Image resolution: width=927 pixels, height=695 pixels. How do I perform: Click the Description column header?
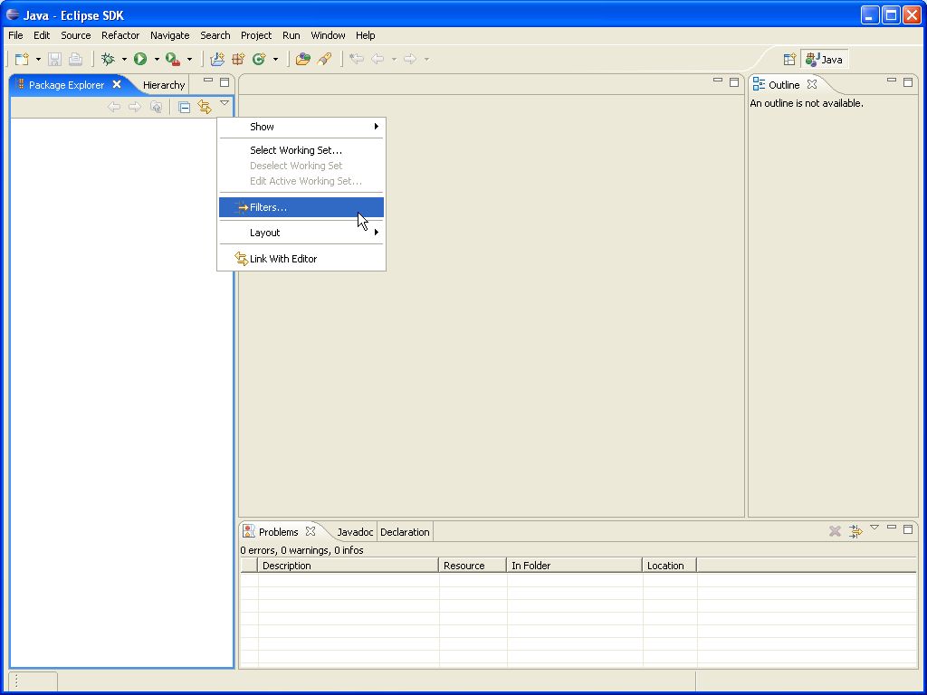coord(286,566)
